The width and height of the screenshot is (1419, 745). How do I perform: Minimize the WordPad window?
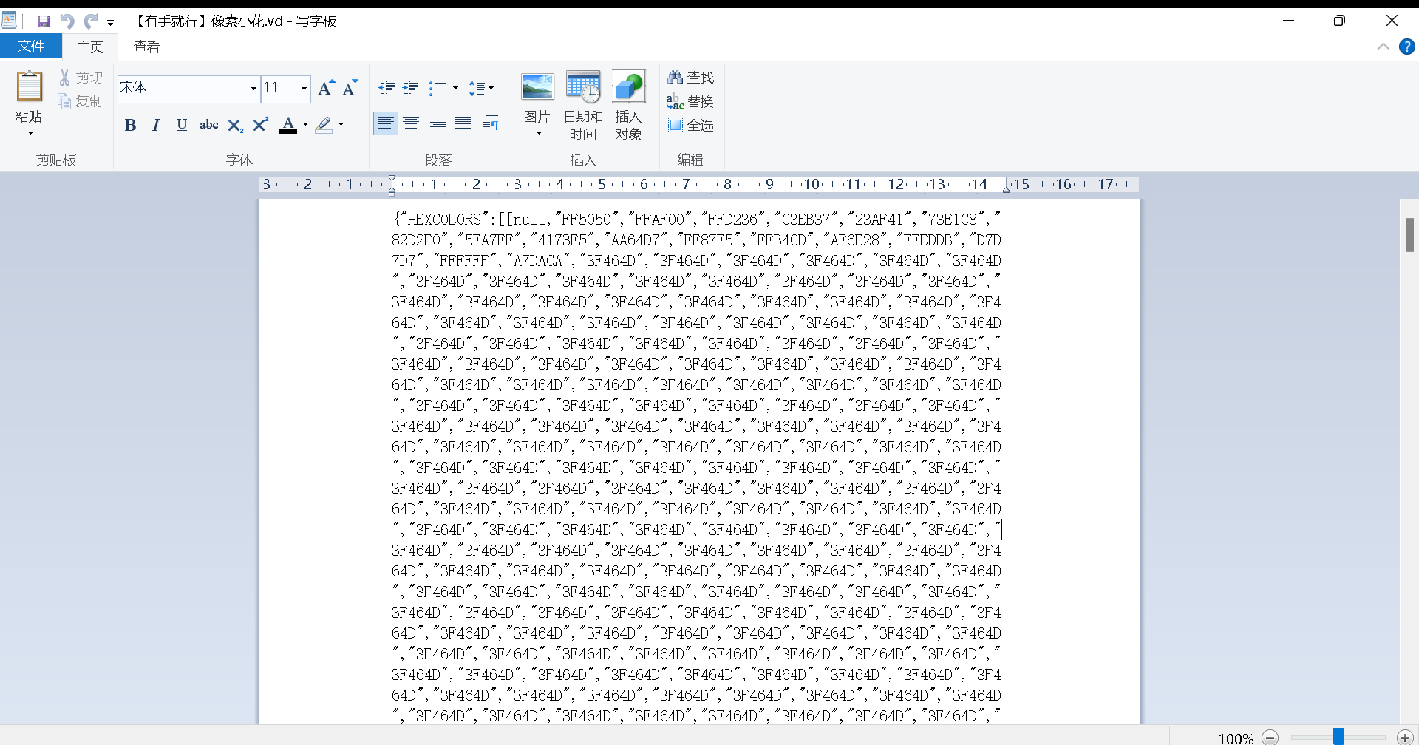coord(1289,21)
